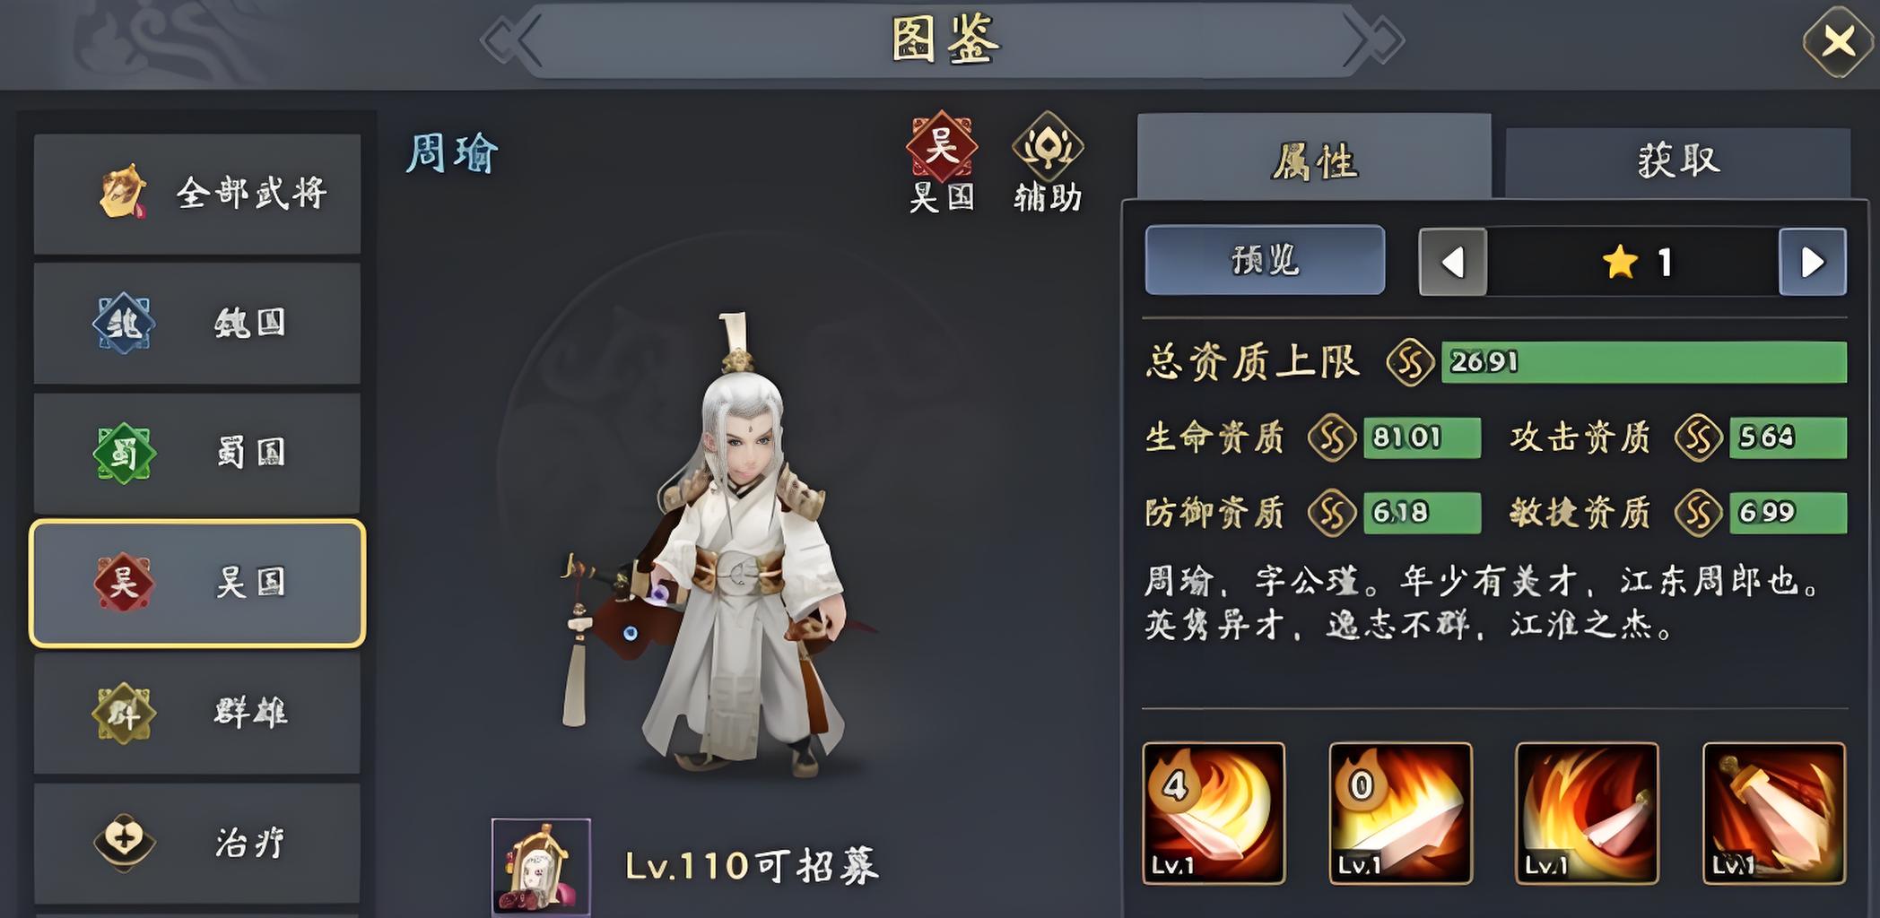The image size is (1880, 918).
Task: Click the 生命资质 spiral info icon
Action: [x=1332, y=437]
